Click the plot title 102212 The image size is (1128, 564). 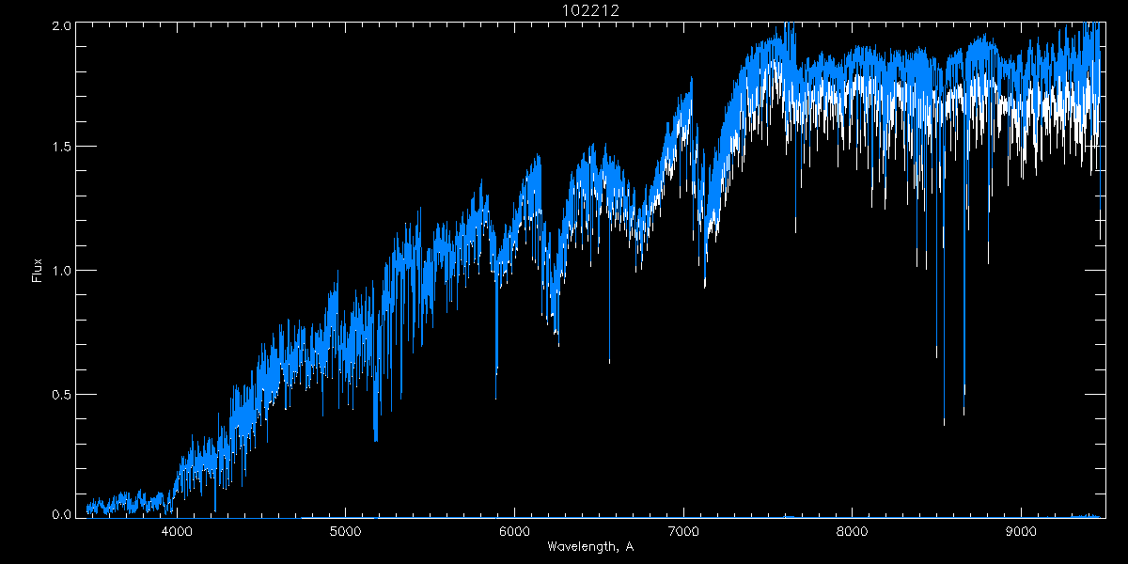pos(590,10)
